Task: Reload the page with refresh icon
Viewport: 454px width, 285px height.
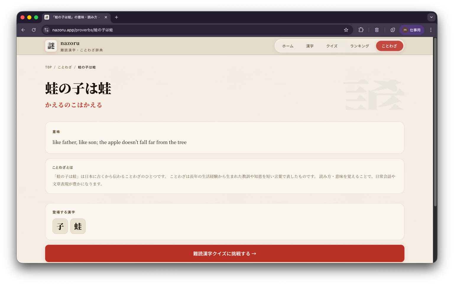Action: click(x=34, y=30)
